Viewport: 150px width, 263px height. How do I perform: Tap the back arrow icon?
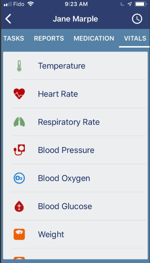(x=8, y=19)
